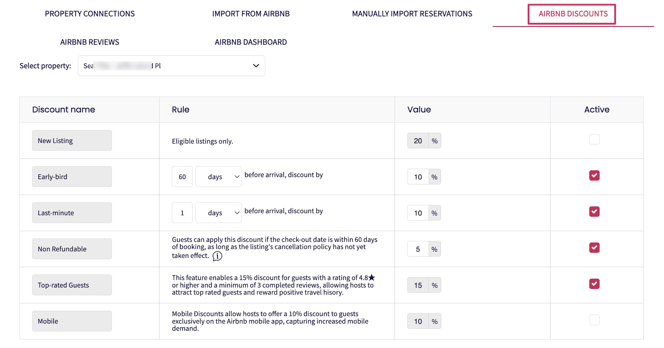
Task: Click the New Listing 20 value field
Action: pyautogui.click(x=418, y=141)
